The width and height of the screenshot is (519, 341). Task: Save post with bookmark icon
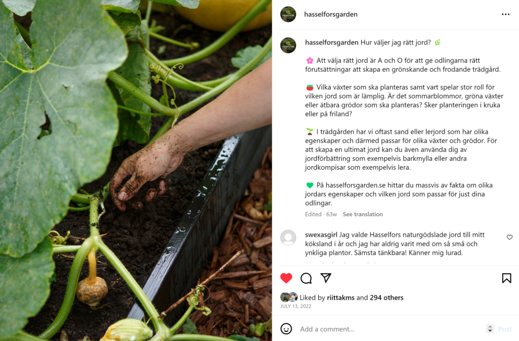(506, 278)
